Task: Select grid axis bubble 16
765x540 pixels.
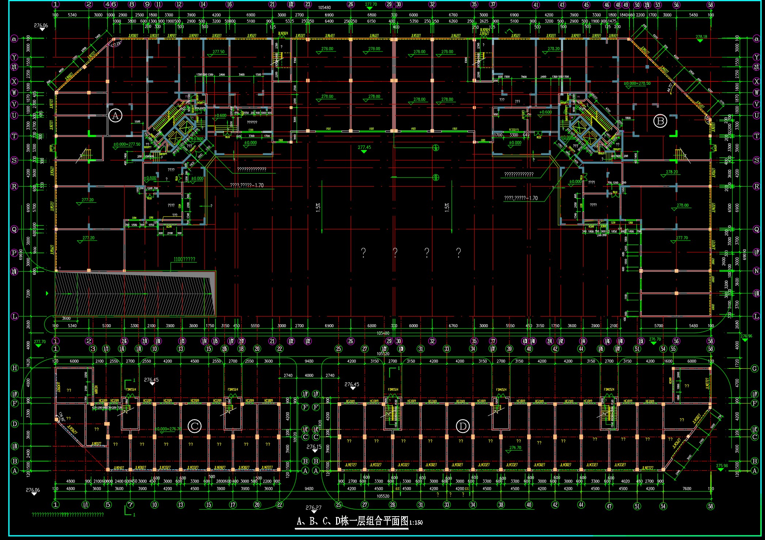Action: [x=229, y=4]
